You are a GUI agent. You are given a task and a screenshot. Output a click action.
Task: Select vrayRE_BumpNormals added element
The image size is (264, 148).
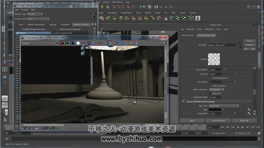tap(70, 33)
